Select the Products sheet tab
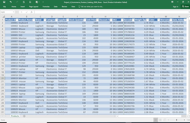 [15, 116]
